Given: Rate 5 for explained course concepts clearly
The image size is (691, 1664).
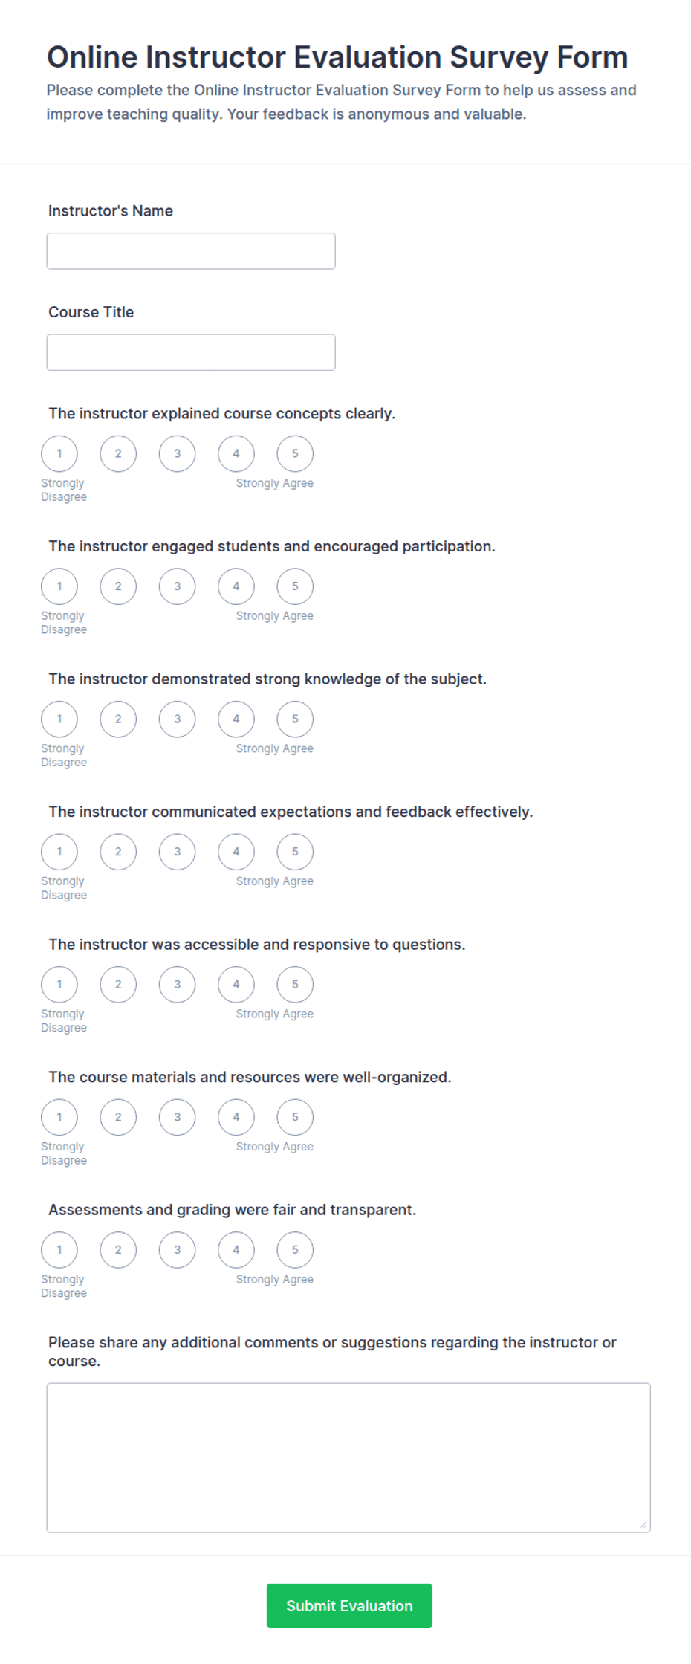Looking at the screenshot, I should pos(295,453).
